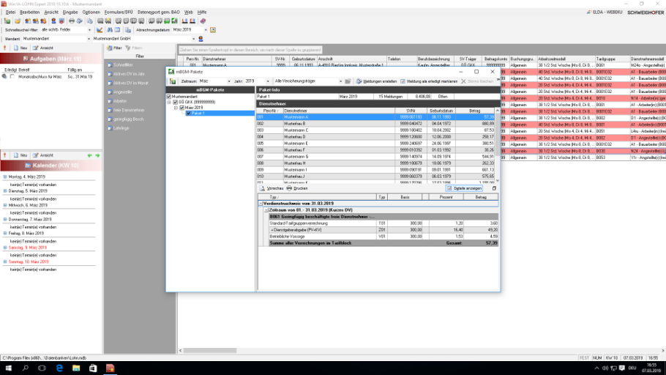Select Mustermann G row in Dienstnehmer list
This screenshot has width=666, height=375.
coord(376,157)
